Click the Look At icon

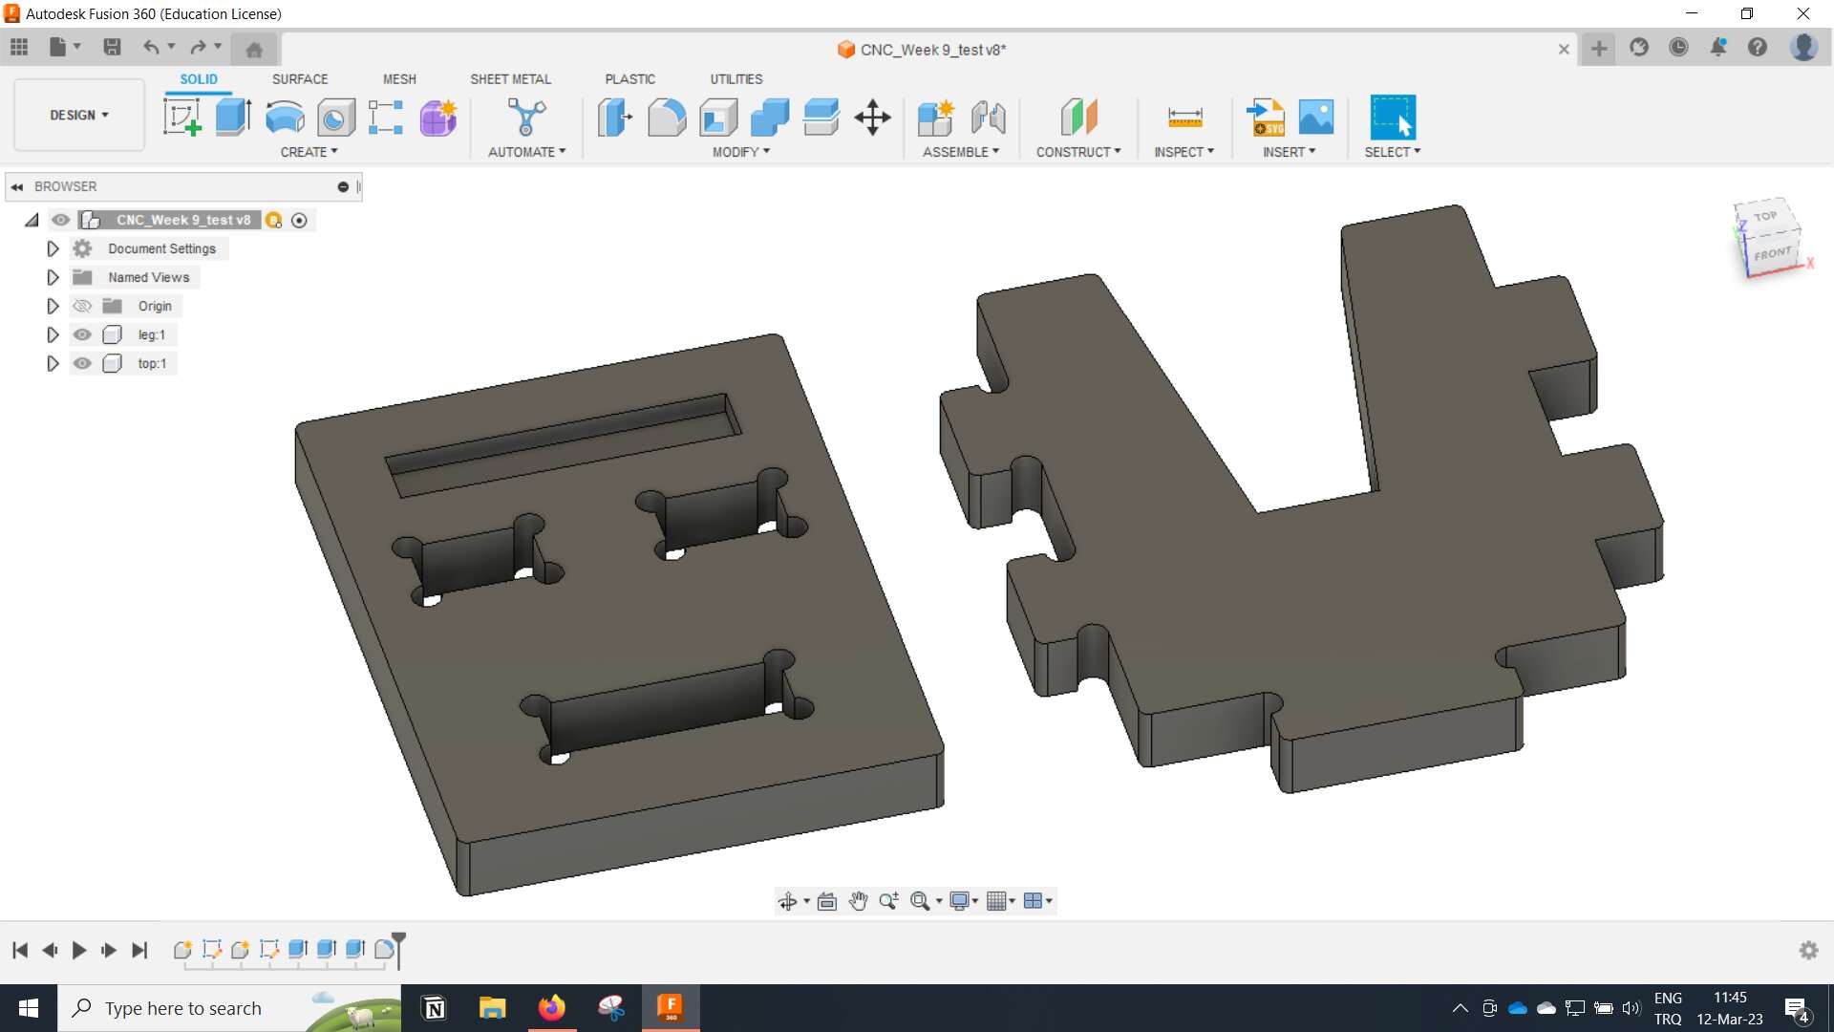[x=827, y=901]
